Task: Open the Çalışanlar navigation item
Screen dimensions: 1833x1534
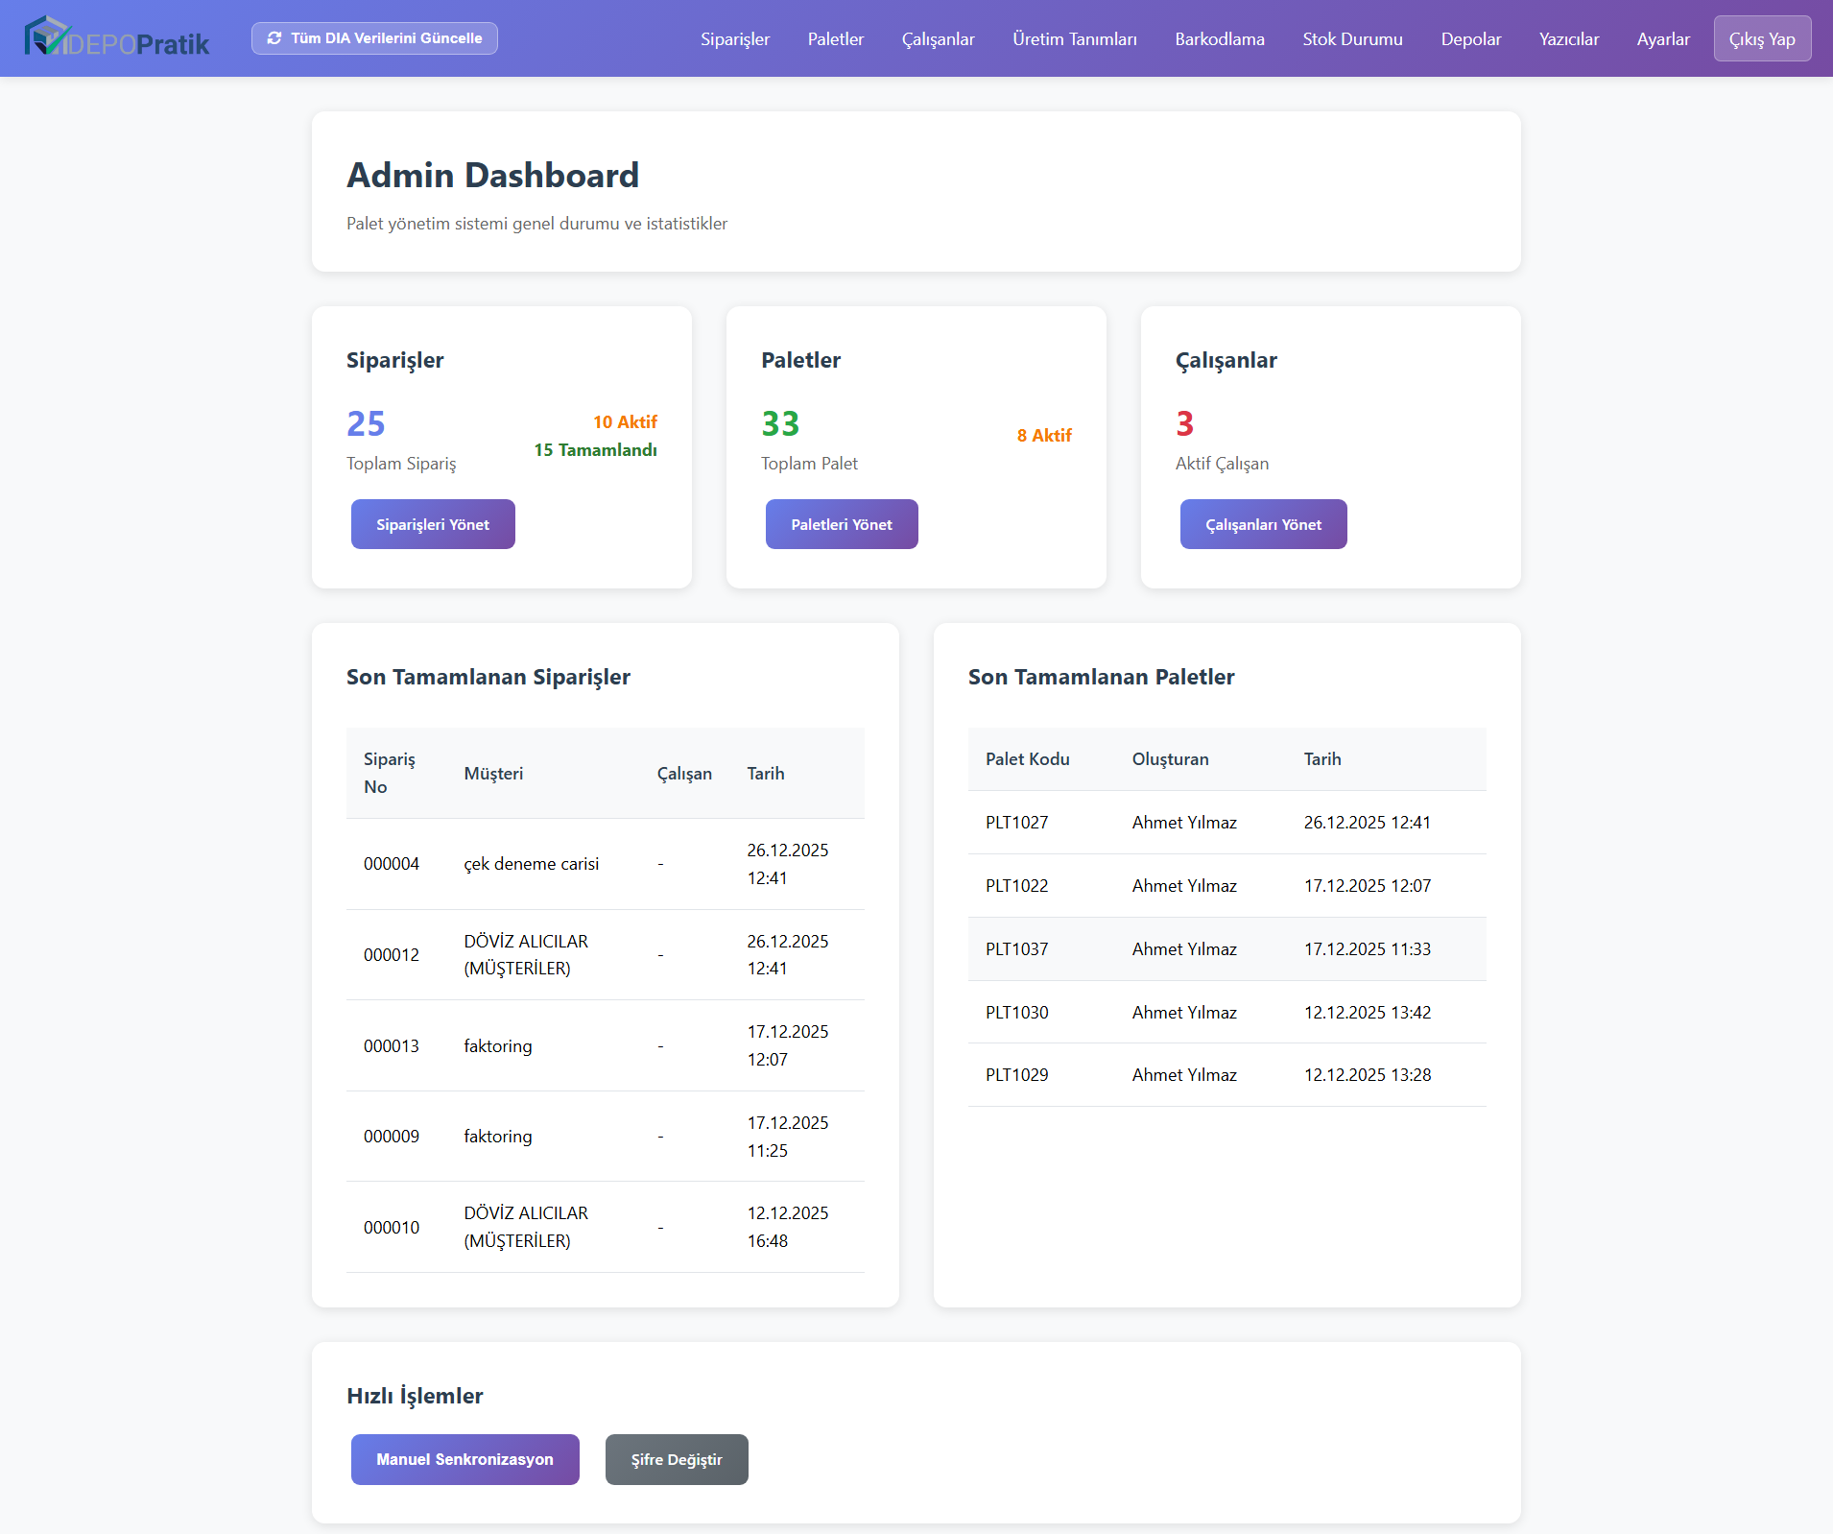Action: click(938, 38)
